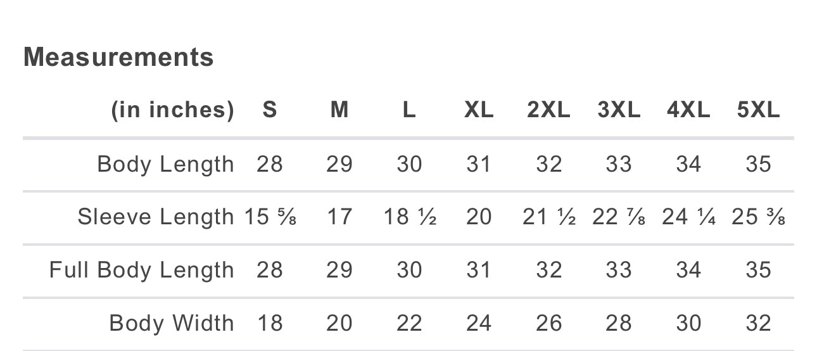The image size is (817, 351).
Task: Click the Body Length row label
Action: (165, 165)
